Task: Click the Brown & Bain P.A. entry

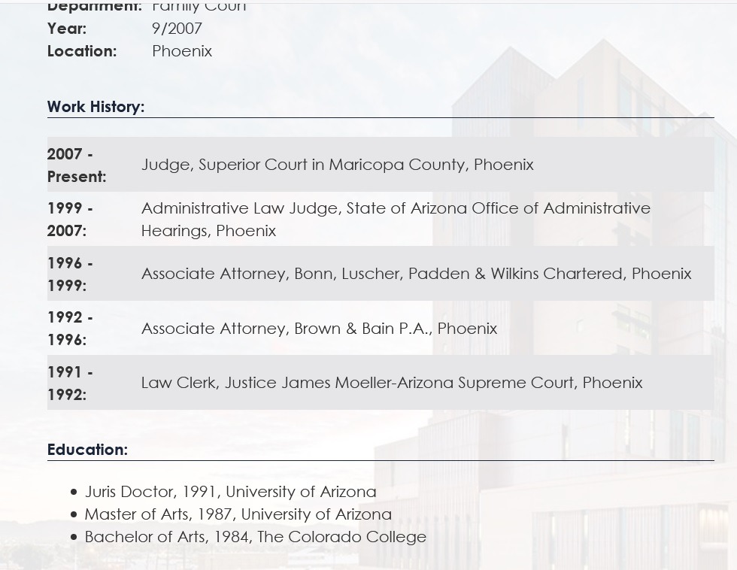Action: click(319, 329)
